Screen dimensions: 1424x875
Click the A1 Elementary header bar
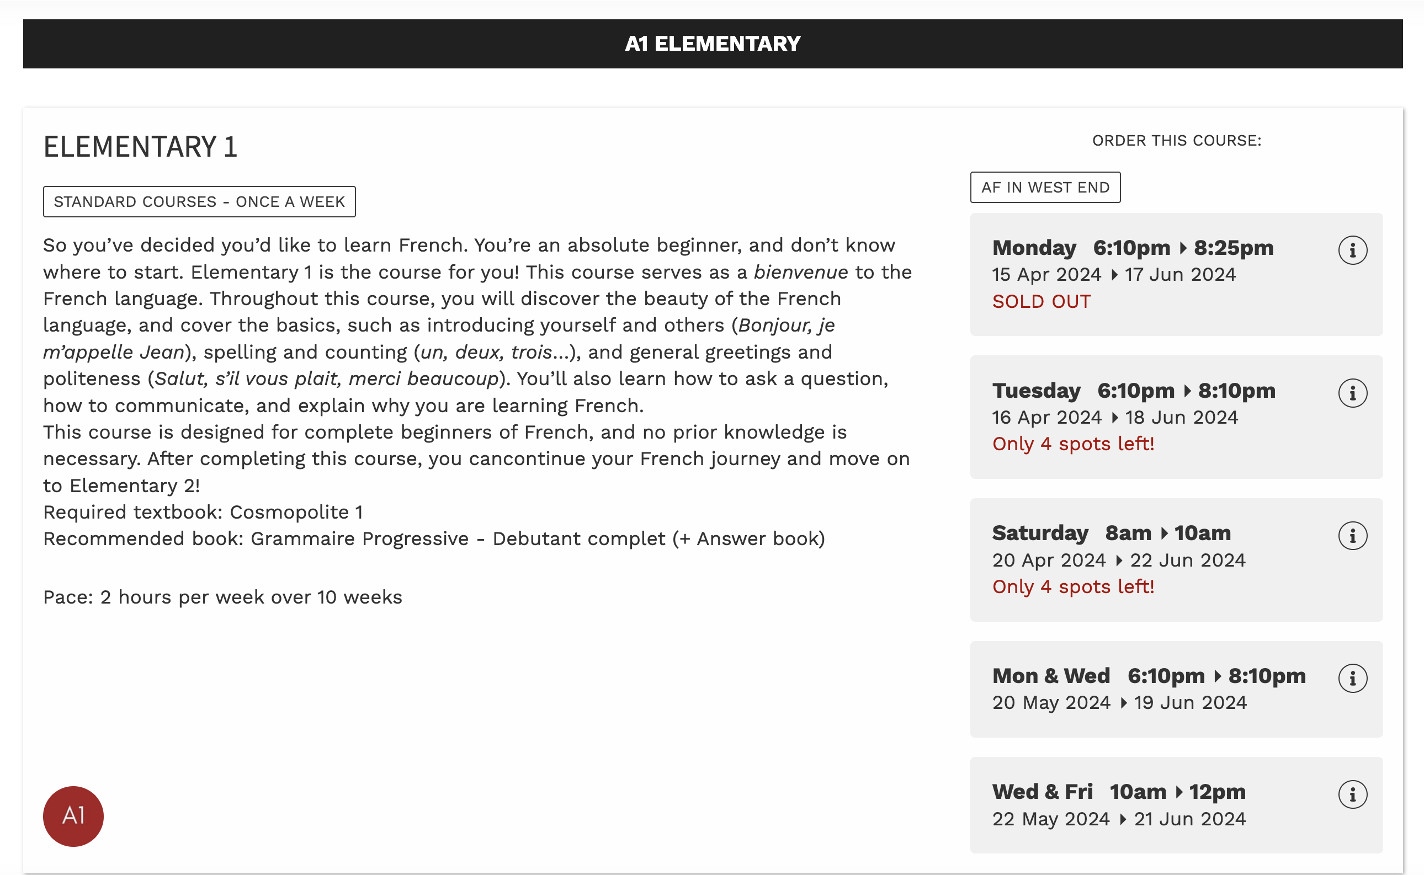click(712, 44)
